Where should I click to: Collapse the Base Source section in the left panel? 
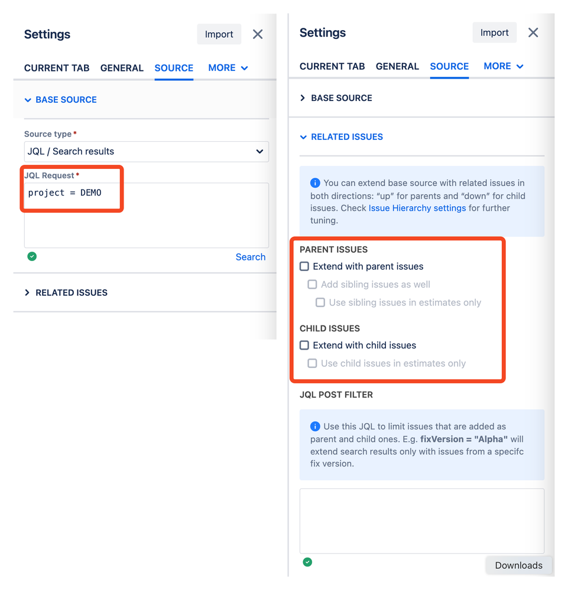coord(60,100)
